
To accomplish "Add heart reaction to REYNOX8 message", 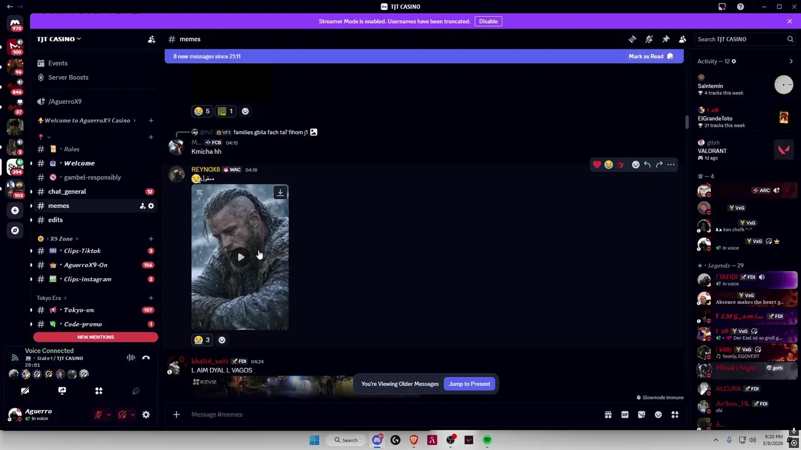I will tap(596, 164).
